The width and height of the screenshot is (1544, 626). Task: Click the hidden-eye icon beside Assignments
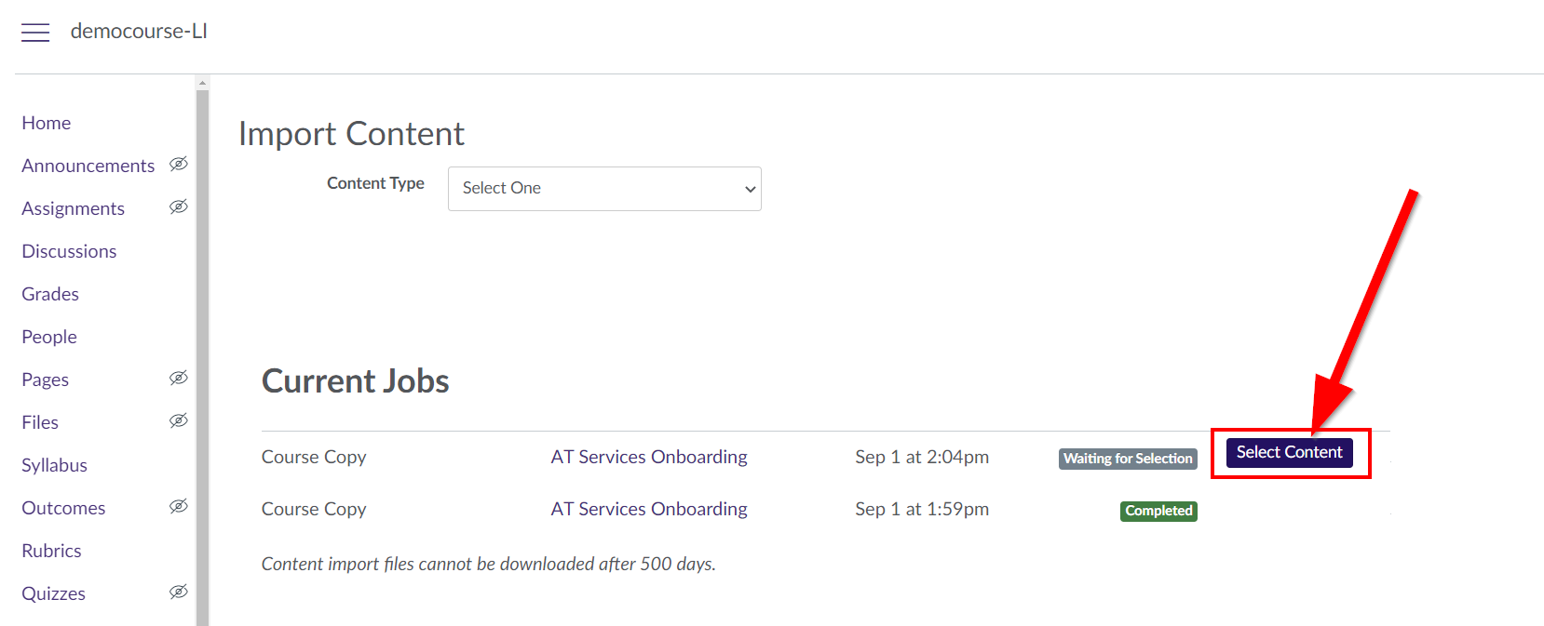click(x=178, y=206)
